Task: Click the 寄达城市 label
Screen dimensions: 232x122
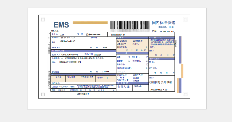Action: (x=57, y=72)
